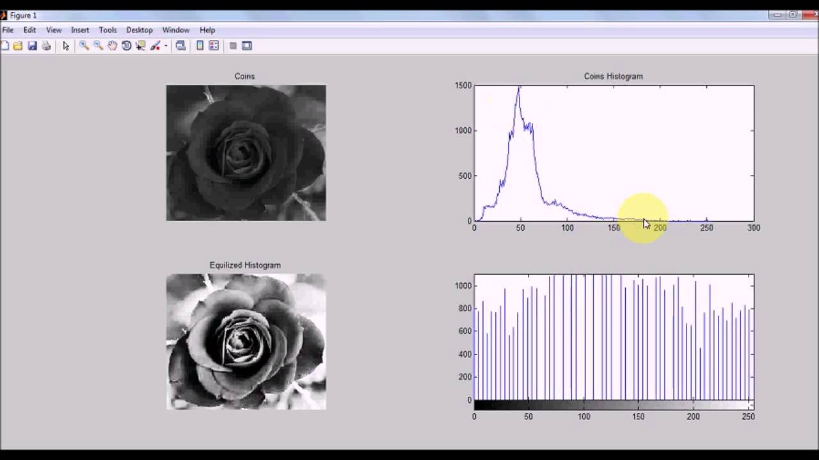Click the '250' x-axis label of the lower histogram
The width and height of the screenshot is (819, 460).
748,417
